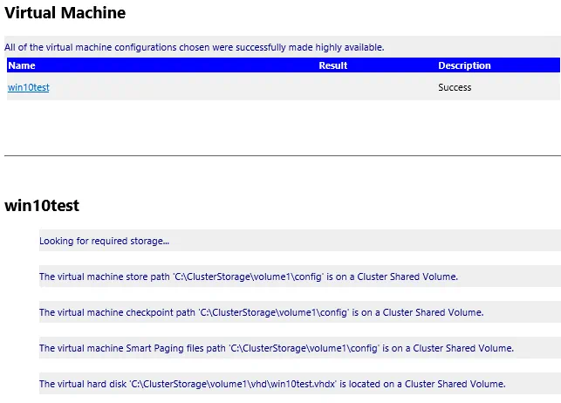Click the 'Looking for required storage...' line
The height and width of the screenshot is (403, 561).
[x=104, y=241]
